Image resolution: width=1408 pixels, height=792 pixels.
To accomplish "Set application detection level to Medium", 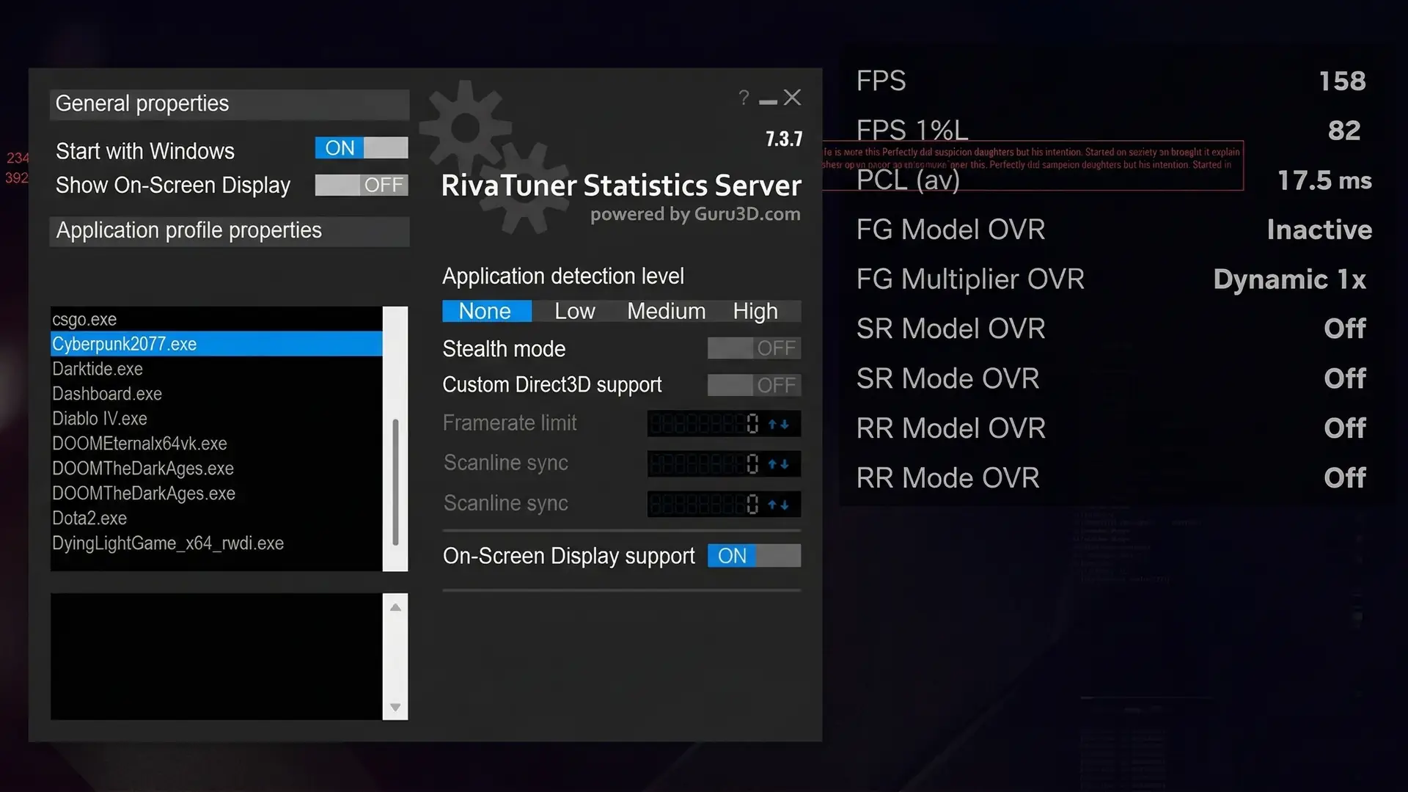I will (x=666, y=311).
